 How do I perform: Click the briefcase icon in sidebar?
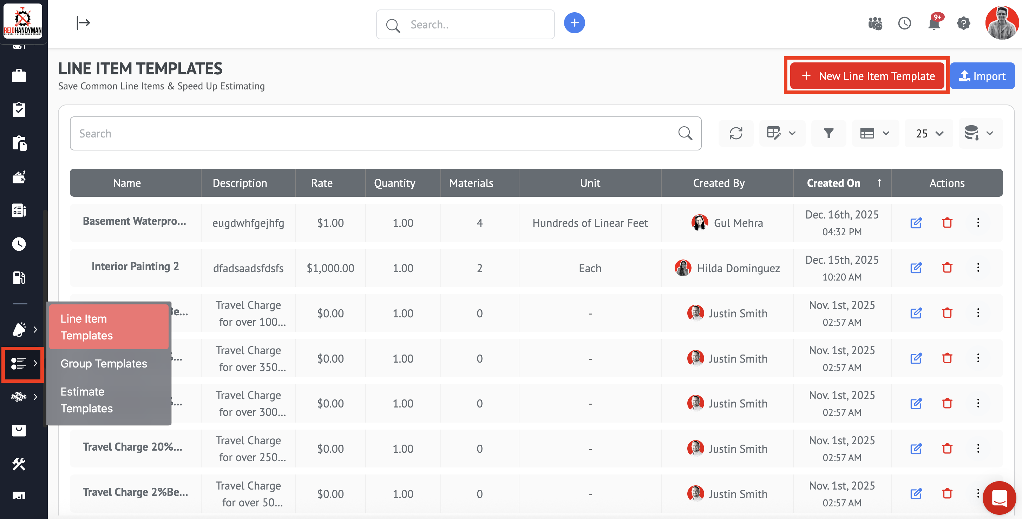coord(19,75)
